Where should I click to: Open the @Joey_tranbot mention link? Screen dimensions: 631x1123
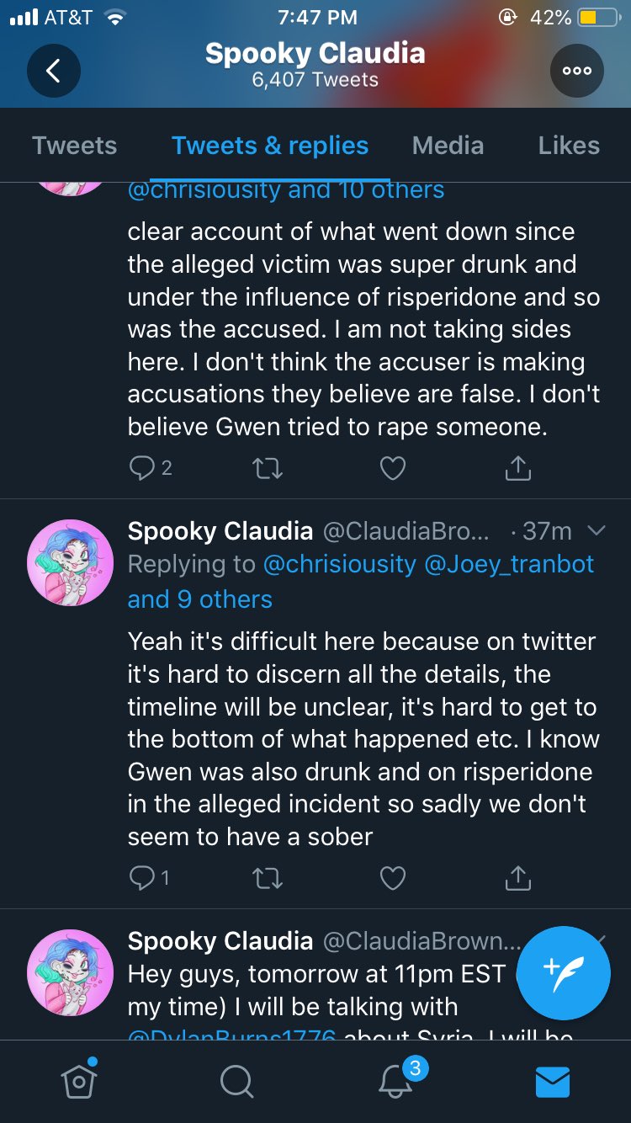[x=509, y=564]
